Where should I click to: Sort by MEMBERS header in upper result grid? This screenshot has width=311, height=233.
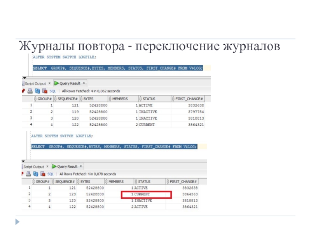[x=123, y=99]
